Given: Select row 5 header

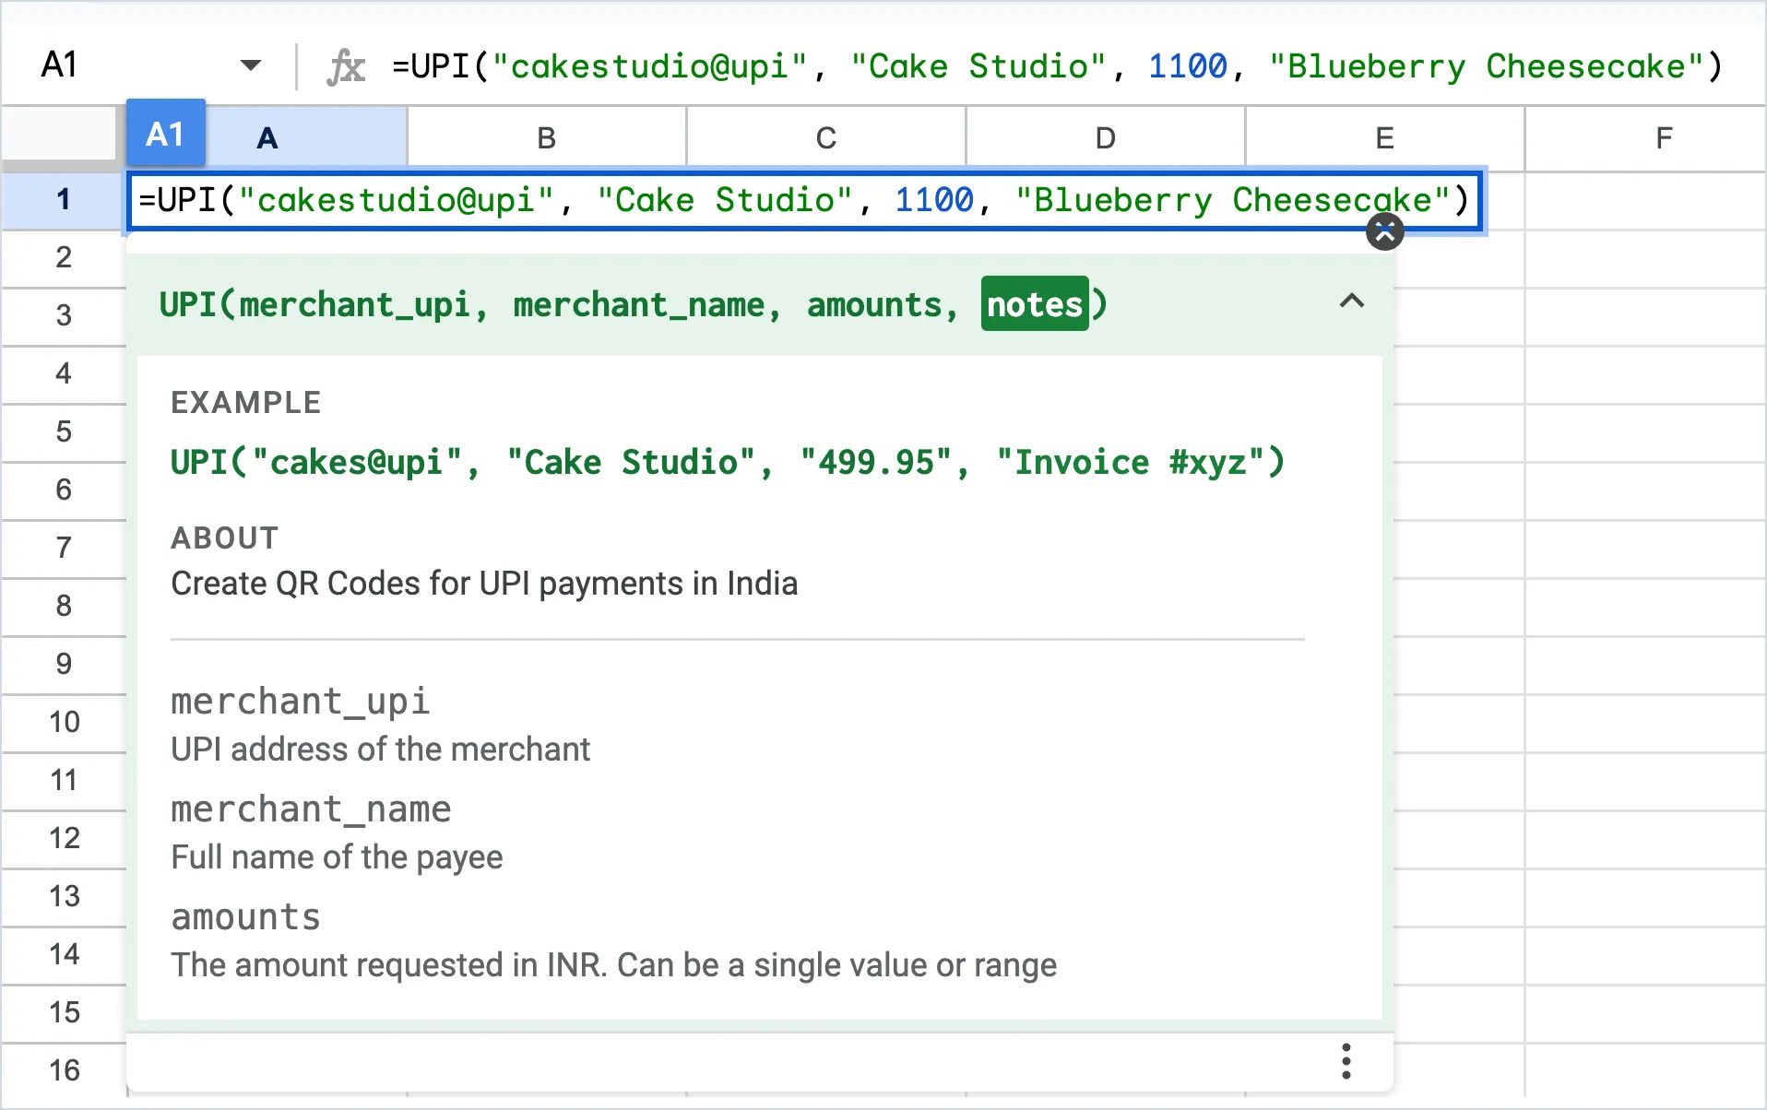Looking at the screenshot, I should (x=62, y=432).
